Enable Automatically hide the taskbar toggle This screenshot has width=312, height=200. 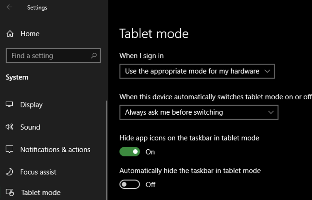(x=130, y=184)
